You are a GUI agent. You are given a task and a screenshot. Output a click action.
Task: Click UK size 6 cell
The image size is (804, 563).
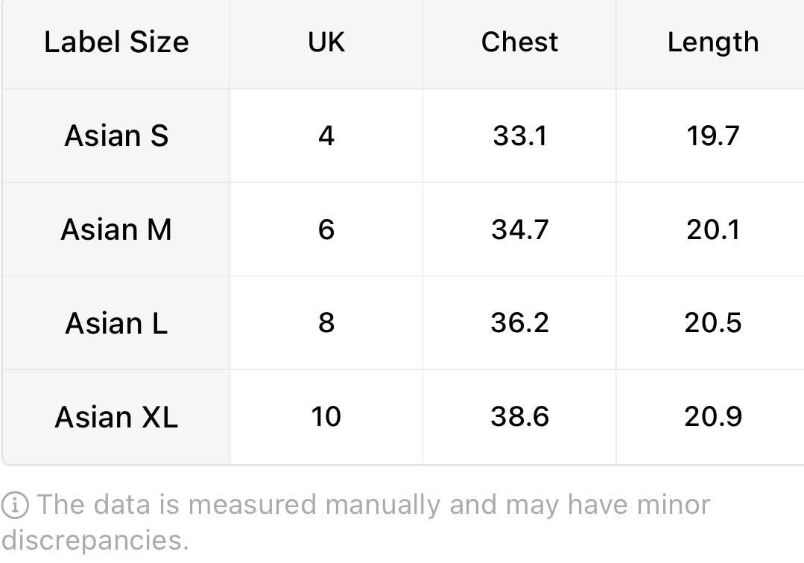(326, 229)
